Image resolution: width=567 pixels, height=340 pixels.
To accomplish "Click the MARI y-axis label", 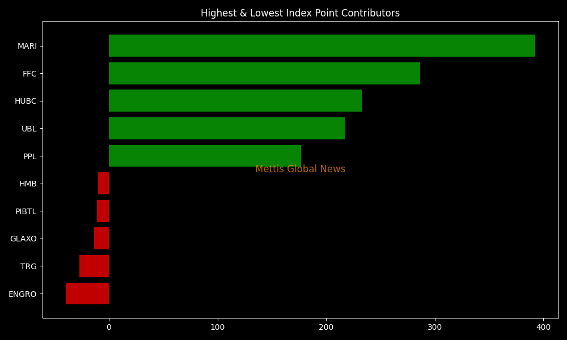I will (x=27, y=46).
